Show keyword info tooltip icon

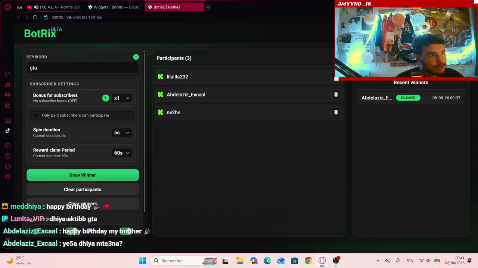pos(136,57)
